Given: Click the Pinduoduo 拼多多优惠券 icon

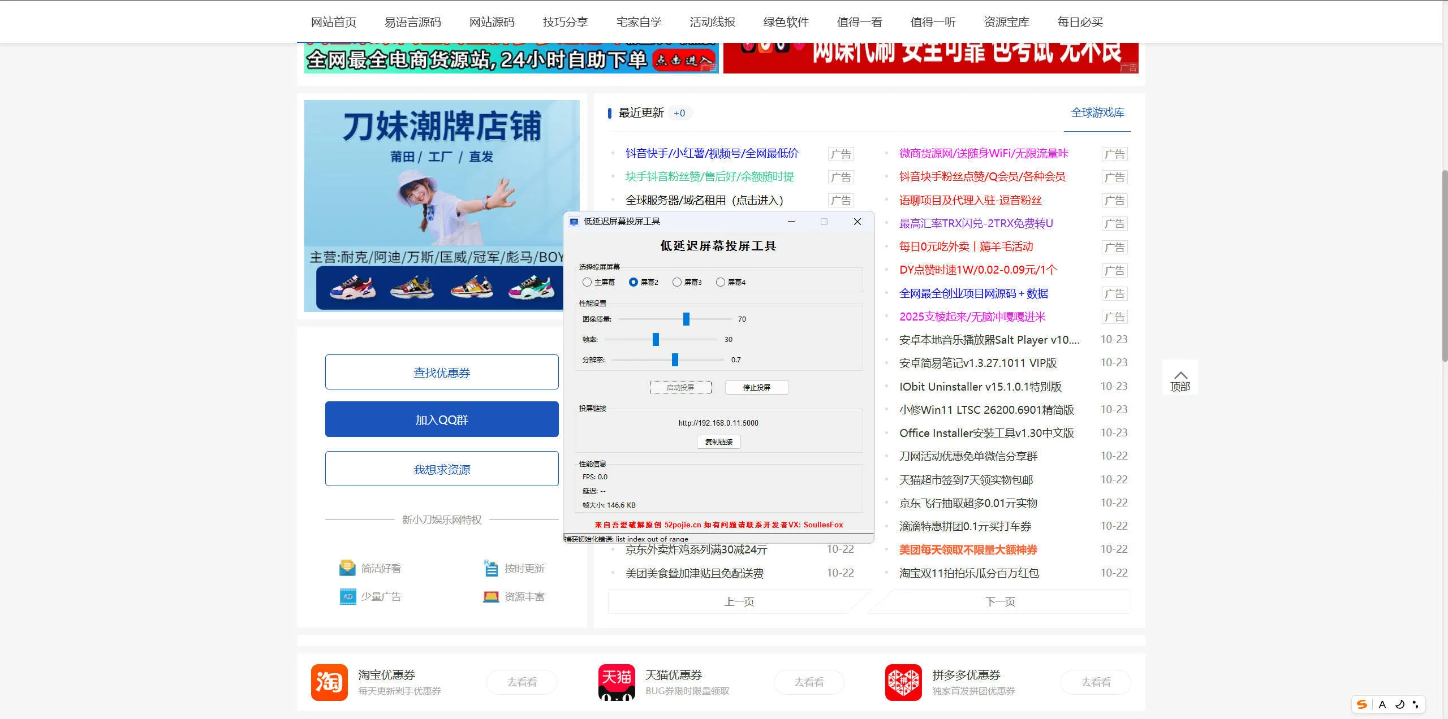Looking at the screenshot, I should (903, 682).
